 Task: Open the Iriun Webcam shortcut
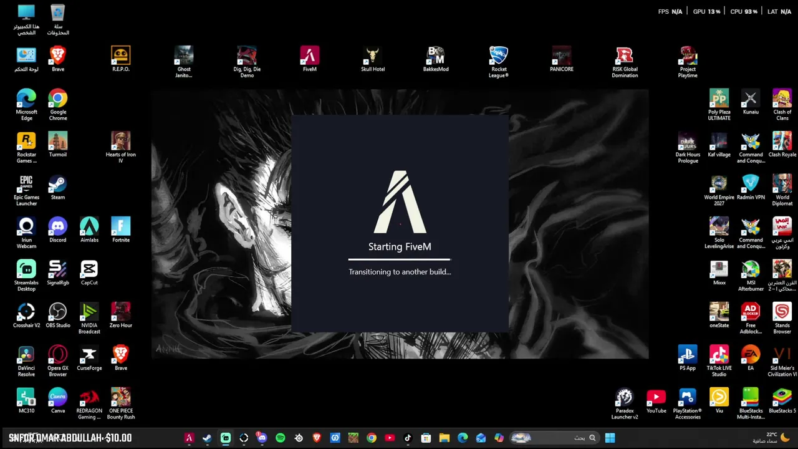(26, 233)
